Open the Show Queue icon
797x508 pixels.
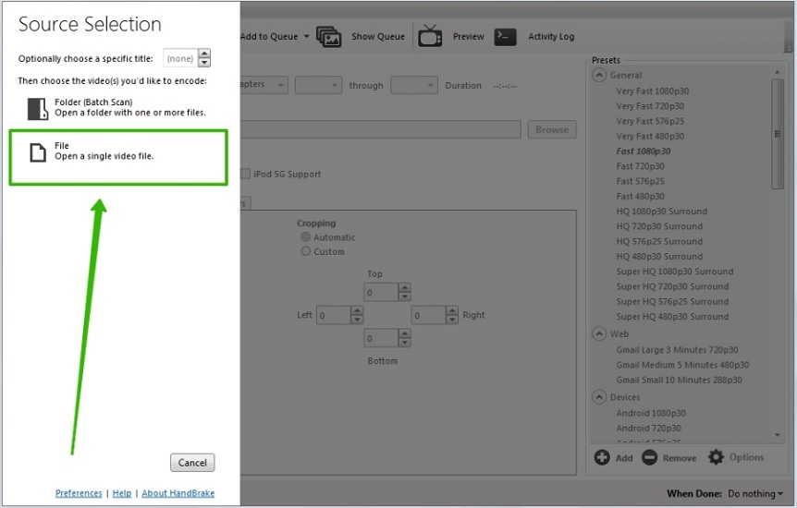328,37
